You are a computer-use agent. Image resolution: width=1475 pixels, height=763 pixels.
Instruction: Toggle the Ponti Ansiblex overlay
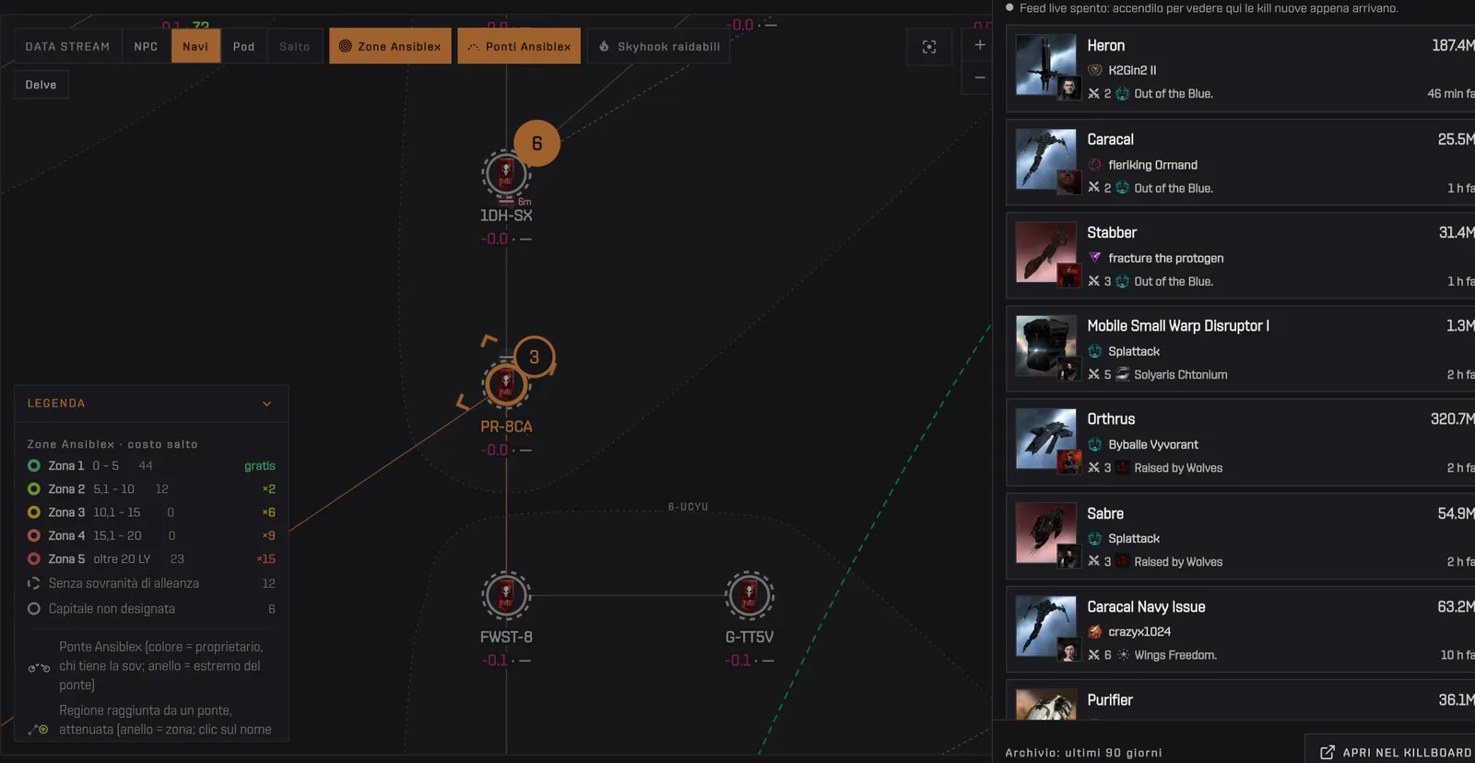(x=519, y=46)
